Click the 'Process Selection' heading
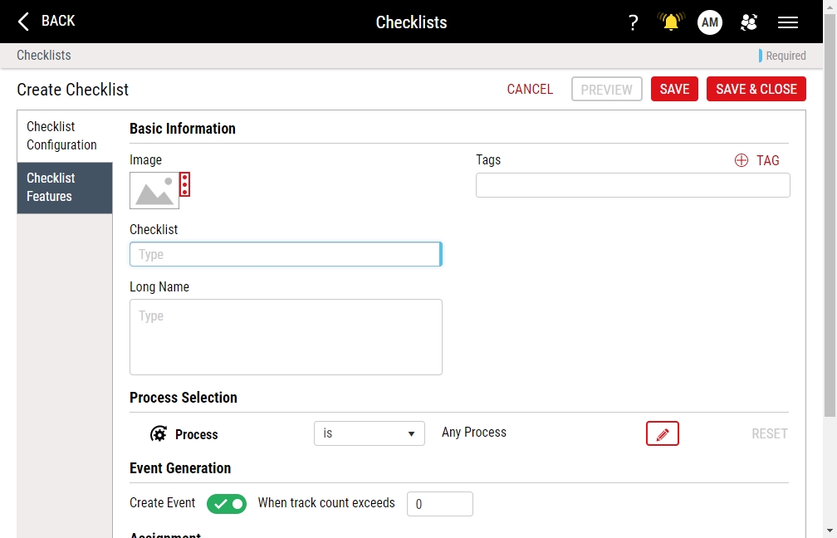Screen dimensions: 837x538 184,398
